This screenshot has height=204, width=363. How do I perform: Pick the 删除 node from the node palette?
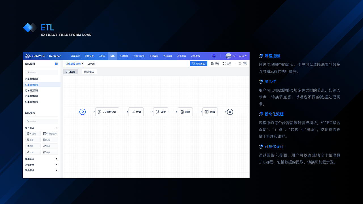pyautogui.click(x=33, y=146)
